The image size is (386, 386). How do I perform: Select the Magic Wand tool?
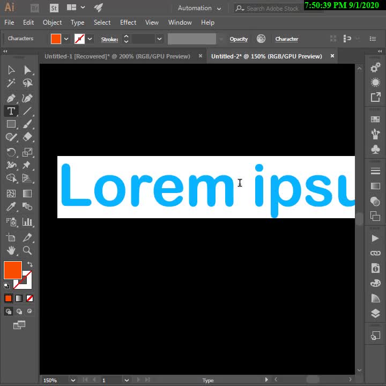(11, 83)
